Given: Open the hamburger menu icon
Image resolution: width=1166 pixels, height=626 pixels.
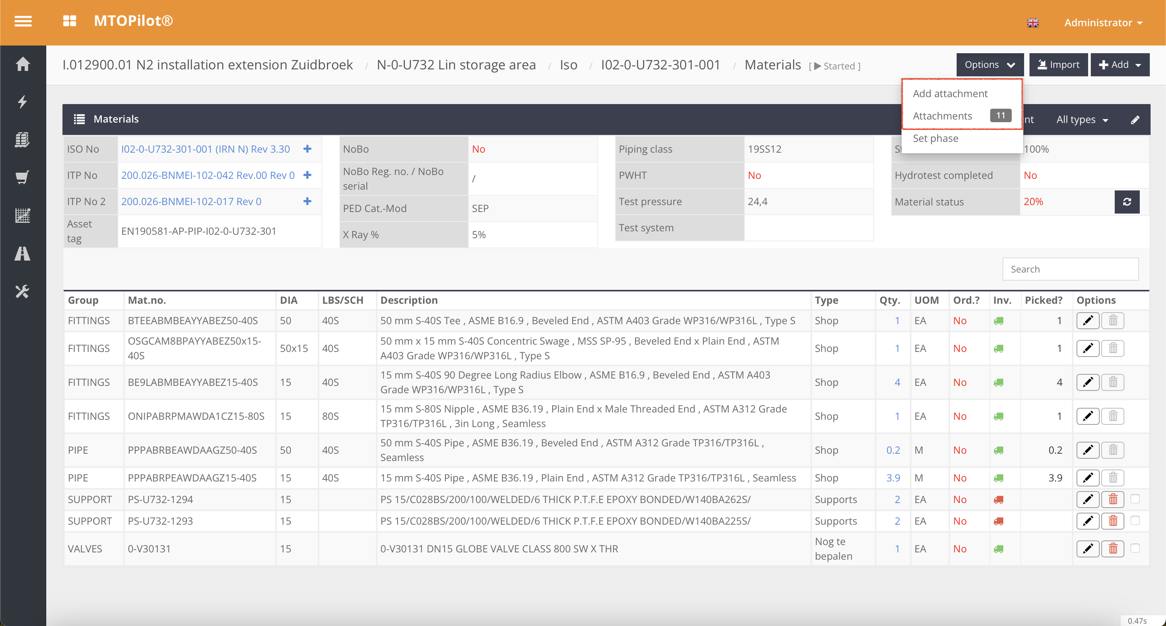Looking at the screenshot, I should tap(23, 21).
